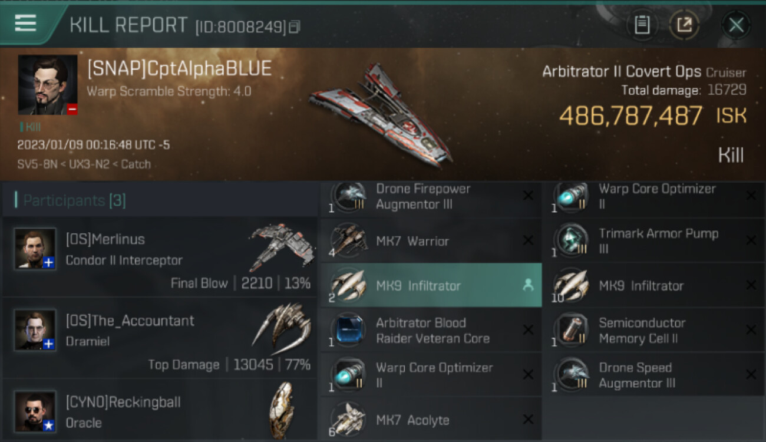The height and width of the screenshot is (442, 766).
Task: Open the hamburger menu icon
Action: (25, 24)
